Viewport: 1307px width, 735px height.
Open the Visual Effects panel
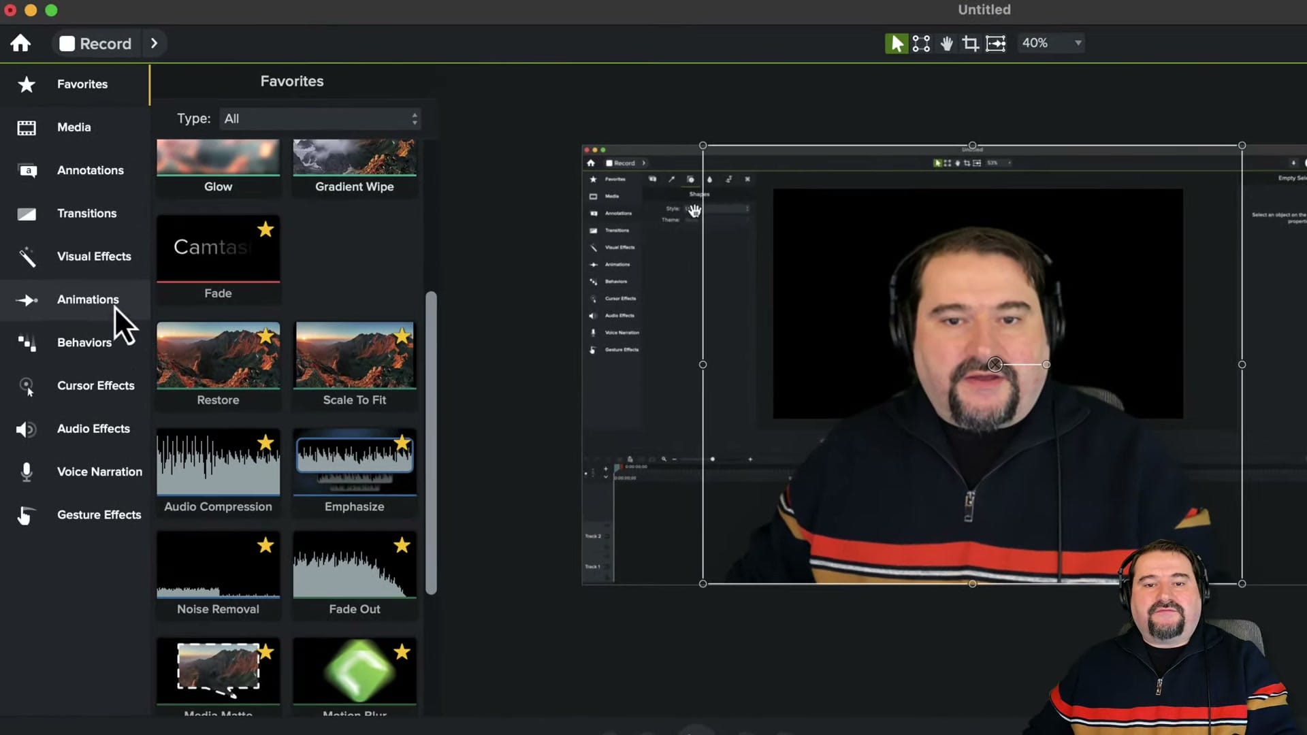[94, 257]
